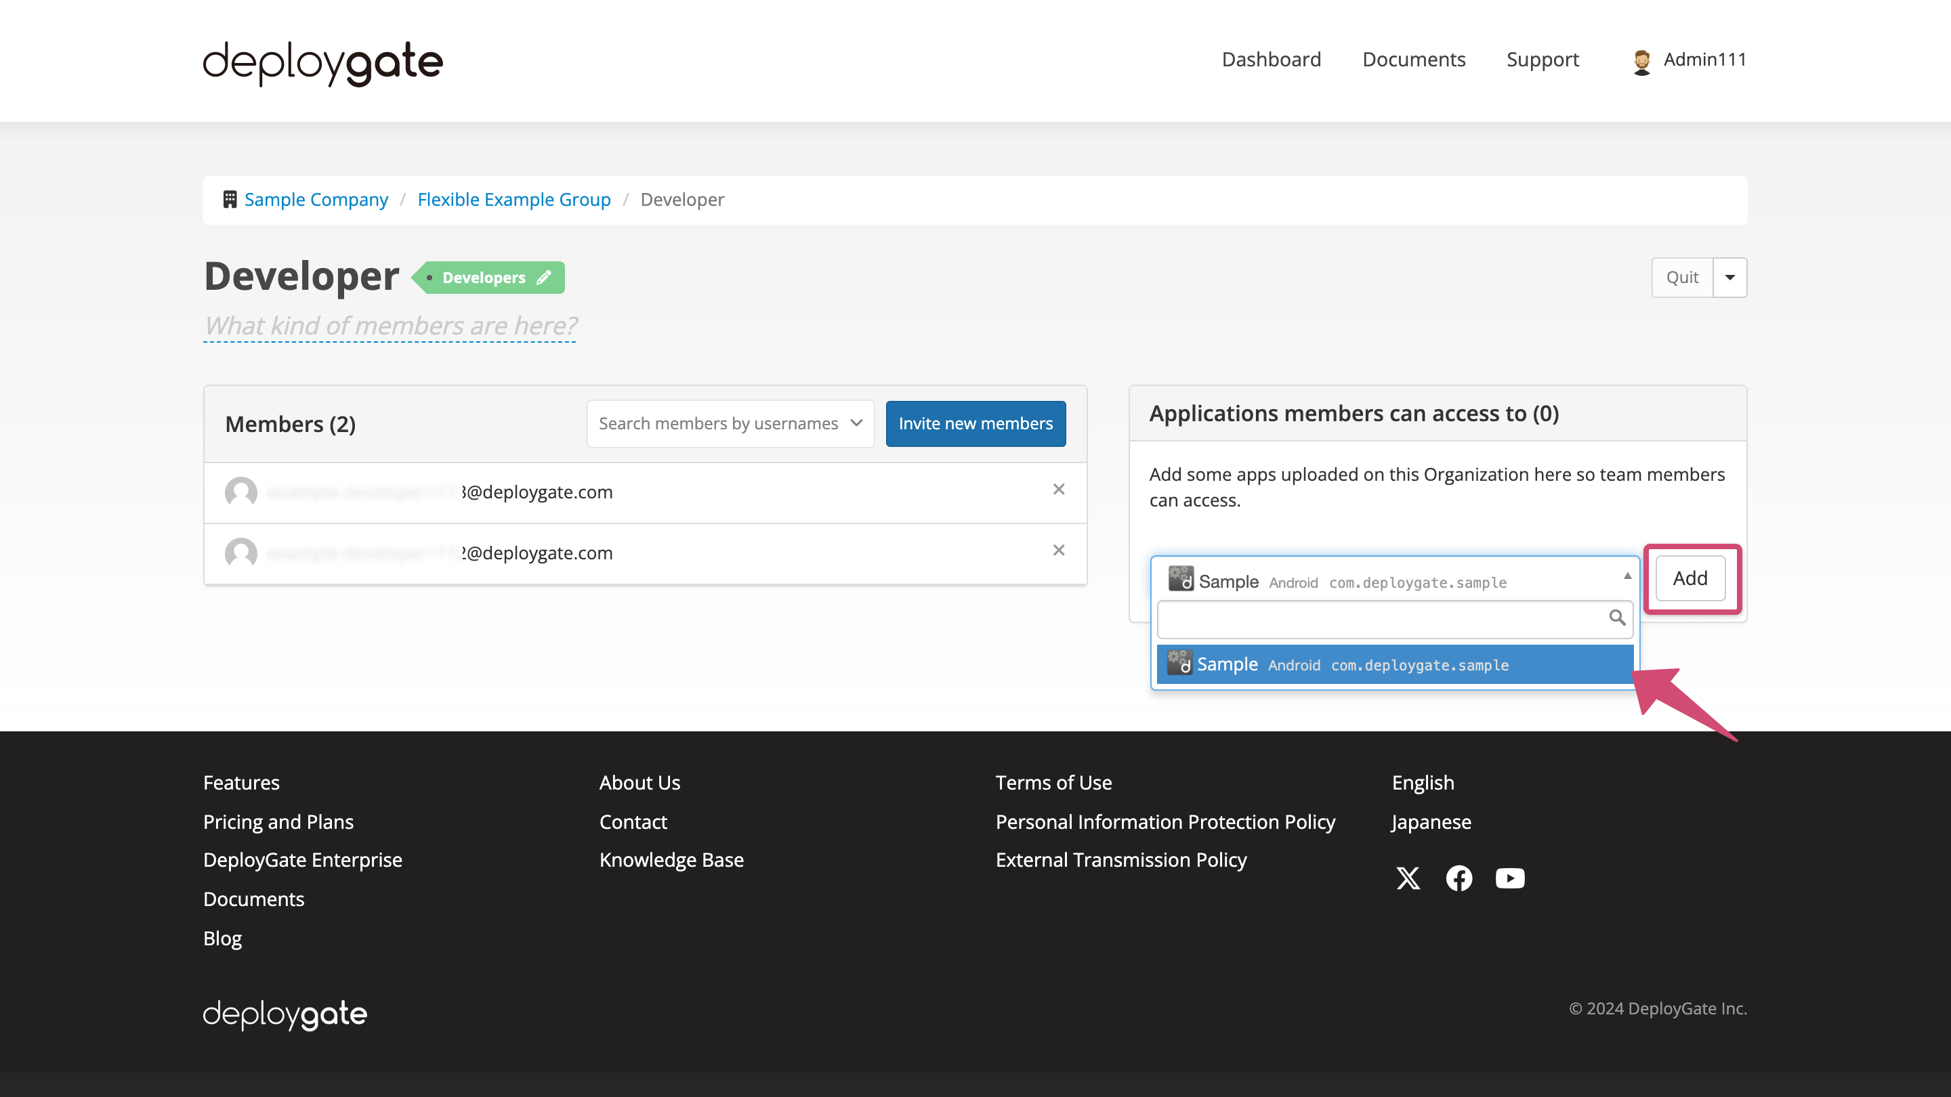
Task: Open DeployGate's X profile via footer icon
Action: (x=1408, y=878)
